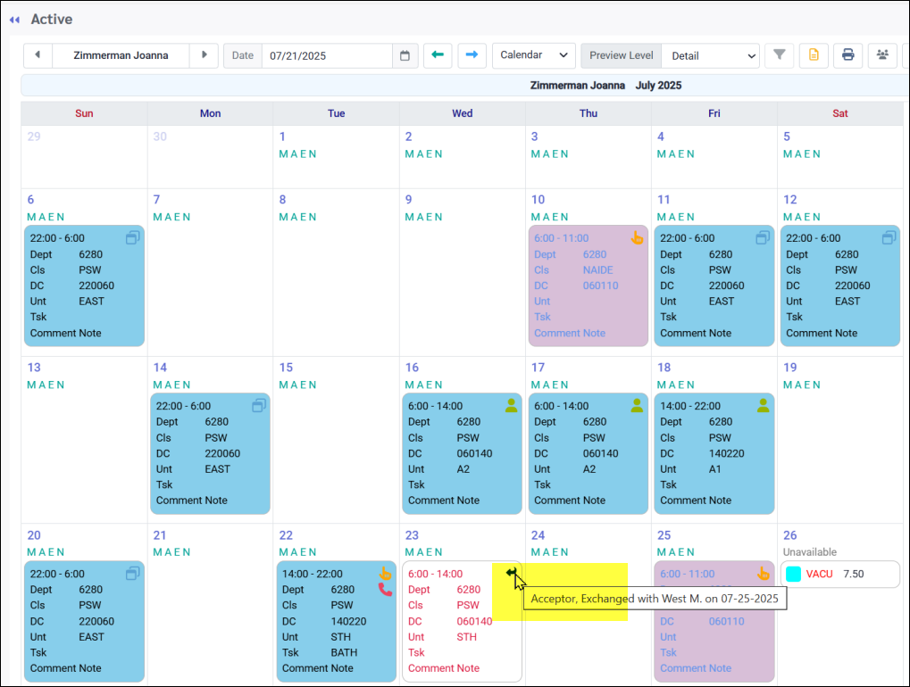Click the cyan VACU color swatch on July 26
This screenshot has height=687, width=910.
[793, 574]
